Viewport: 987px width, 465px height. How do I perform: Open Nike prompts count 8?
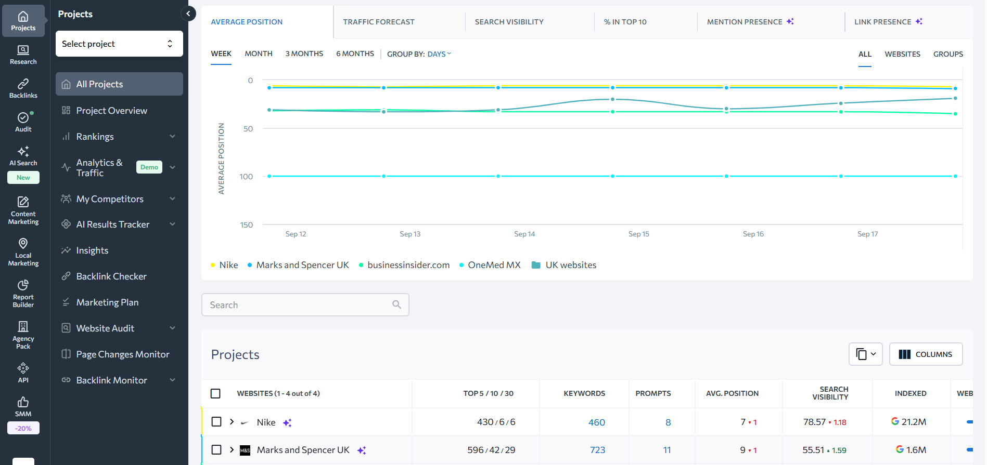[668, 422]
